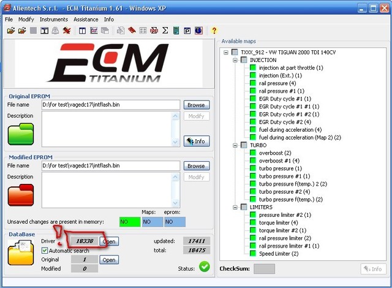Collapse the INJECTION tree branch
The image size is (392, 288).
coord(235,60)
